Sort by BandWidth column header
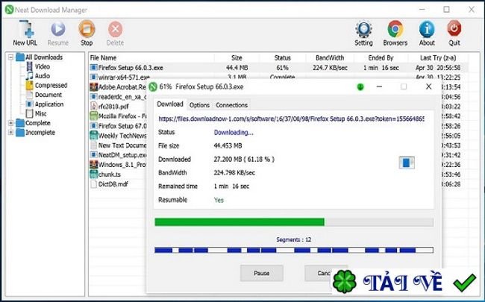 pyautogui.click(x=330, y=58)
